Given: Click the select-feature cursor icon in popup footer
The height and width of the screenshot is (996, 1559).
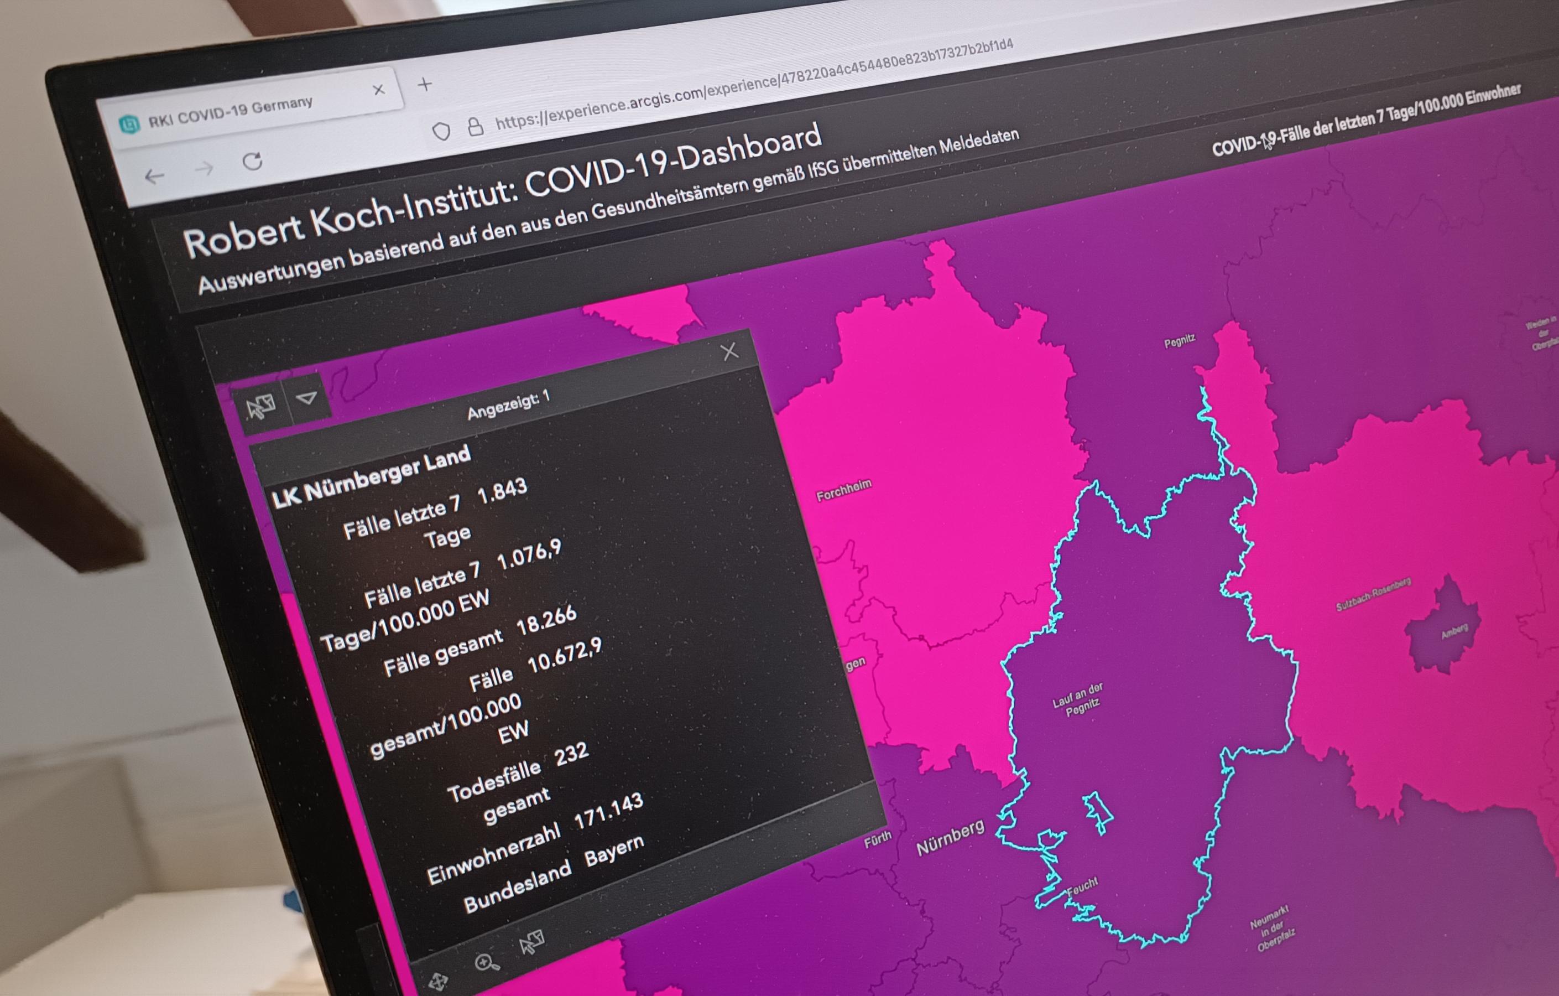Looking at the screenshot, I should tap(531, 942).
